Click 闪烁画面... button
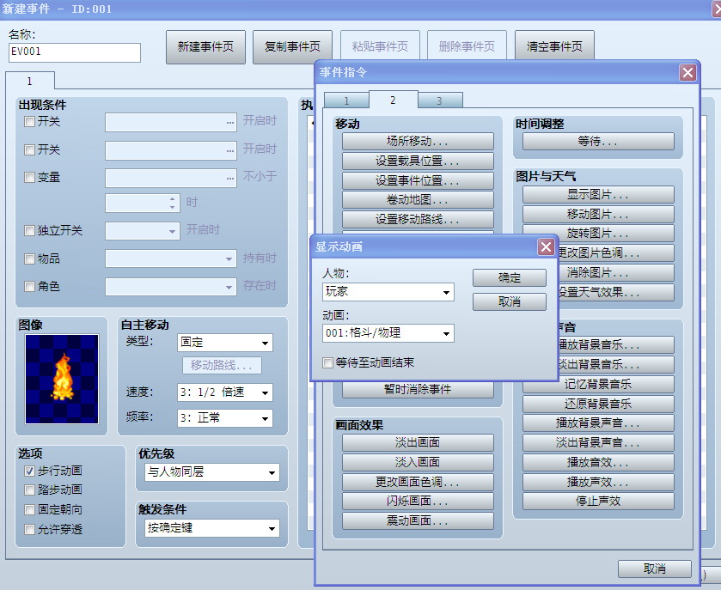721x590 pixels. pos(418,502)
